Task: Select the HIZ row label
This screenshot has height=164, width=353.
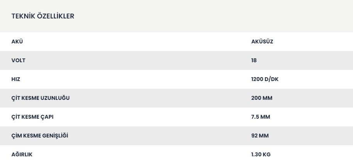Action: 16,79
